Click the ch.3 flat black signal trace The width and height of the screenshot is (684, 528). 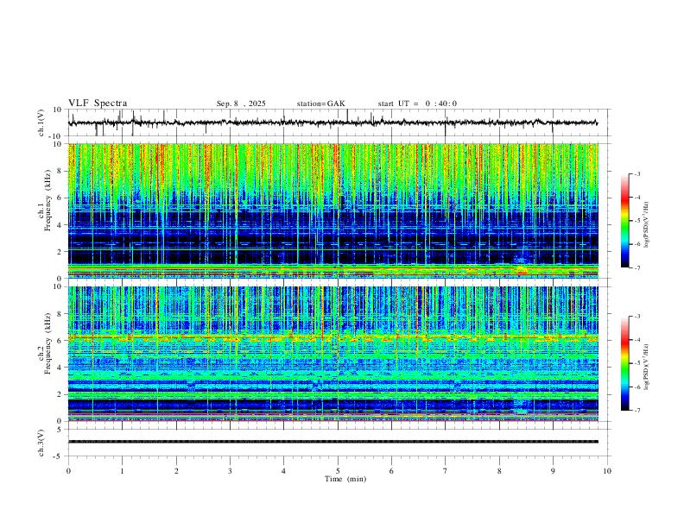point(332,442)
